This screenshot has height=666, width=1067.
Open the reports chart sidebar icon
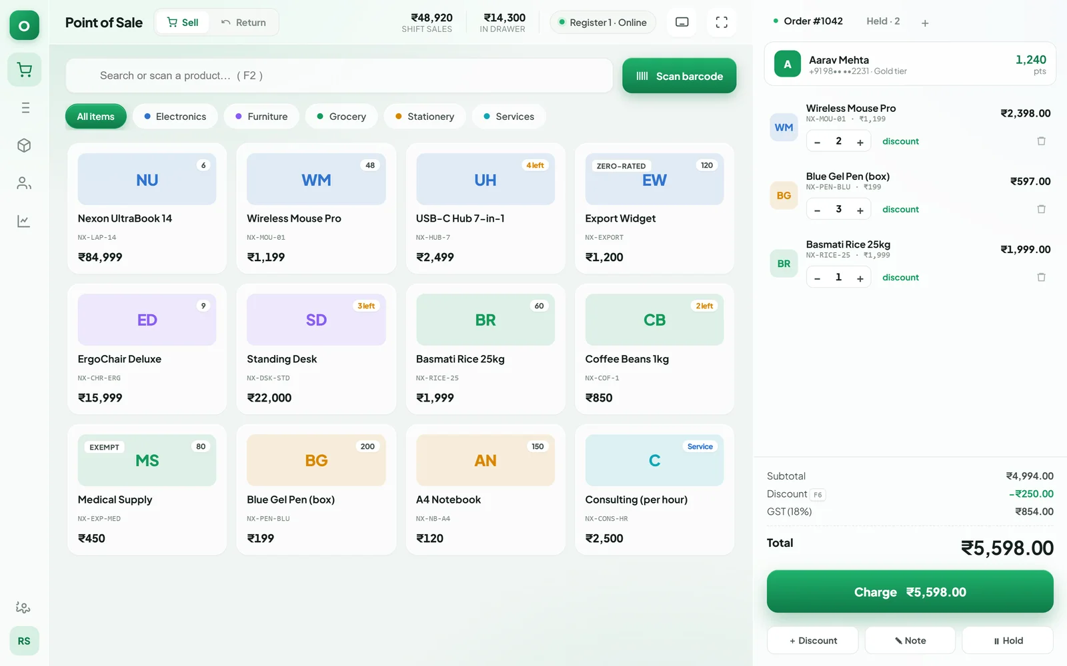point(25,221)
